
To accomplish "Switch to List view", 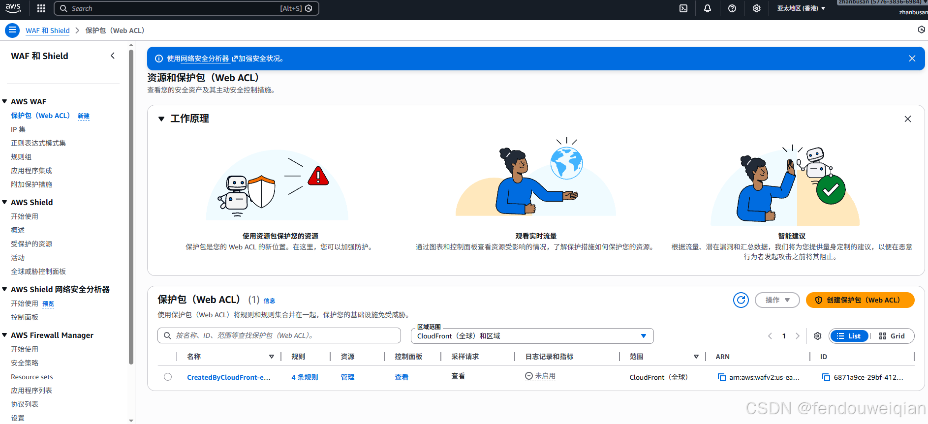I will [849, 336].
